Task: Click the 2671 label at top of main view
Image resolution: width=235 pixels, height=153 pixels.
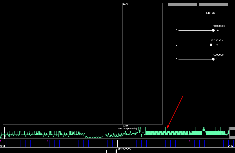Action: [x=125, y=5]
